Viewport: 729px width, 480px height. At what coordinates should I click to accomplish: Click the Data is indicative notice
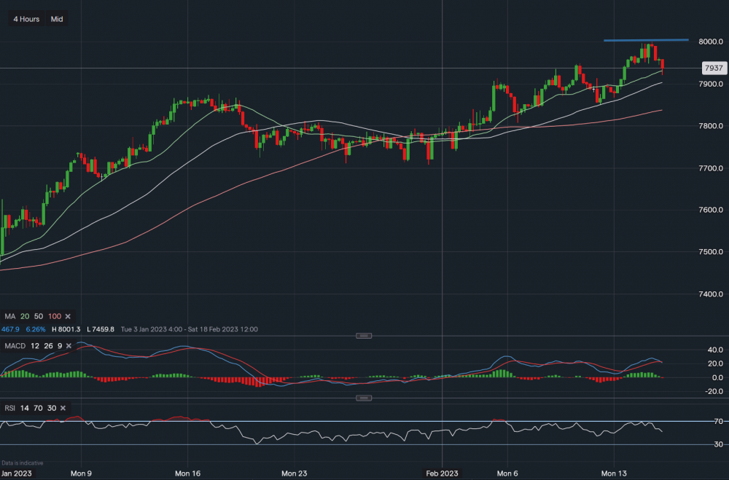pos(23,463)
